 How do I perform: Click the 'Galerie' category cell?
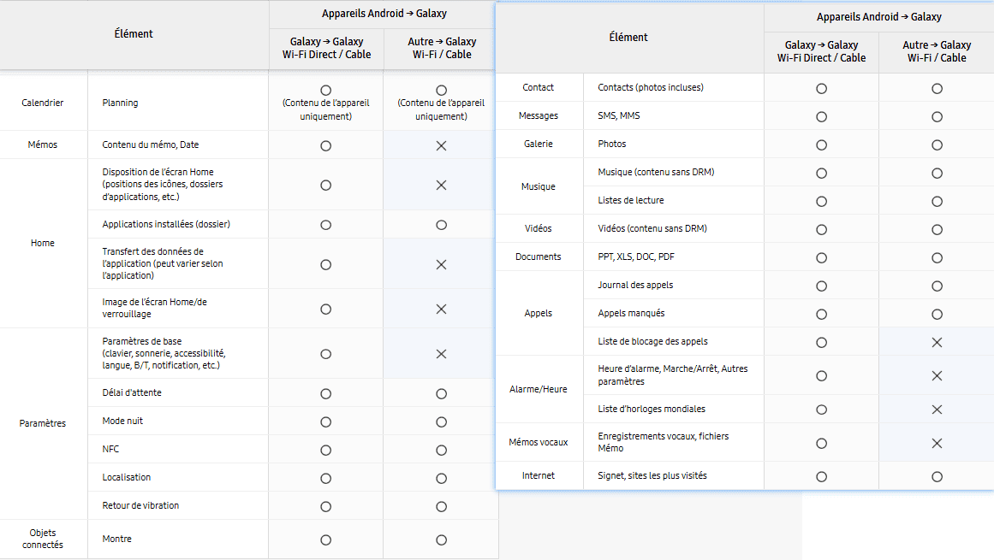coord(539,144)
